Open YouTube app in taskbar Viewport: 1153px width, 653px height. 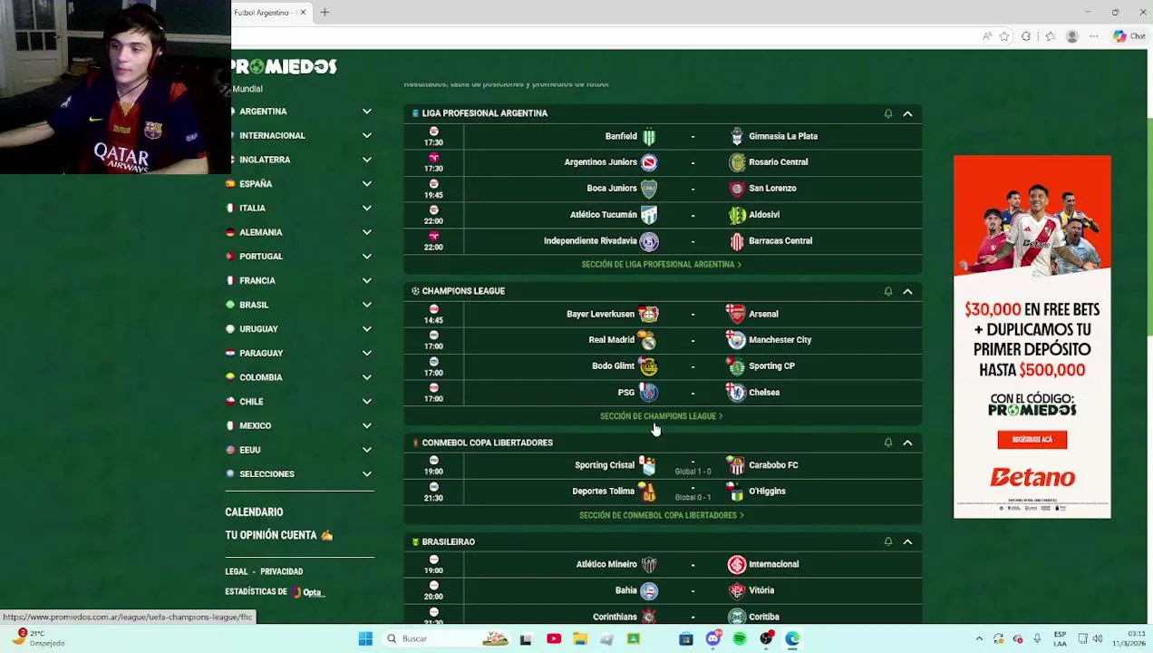[554, 638]
